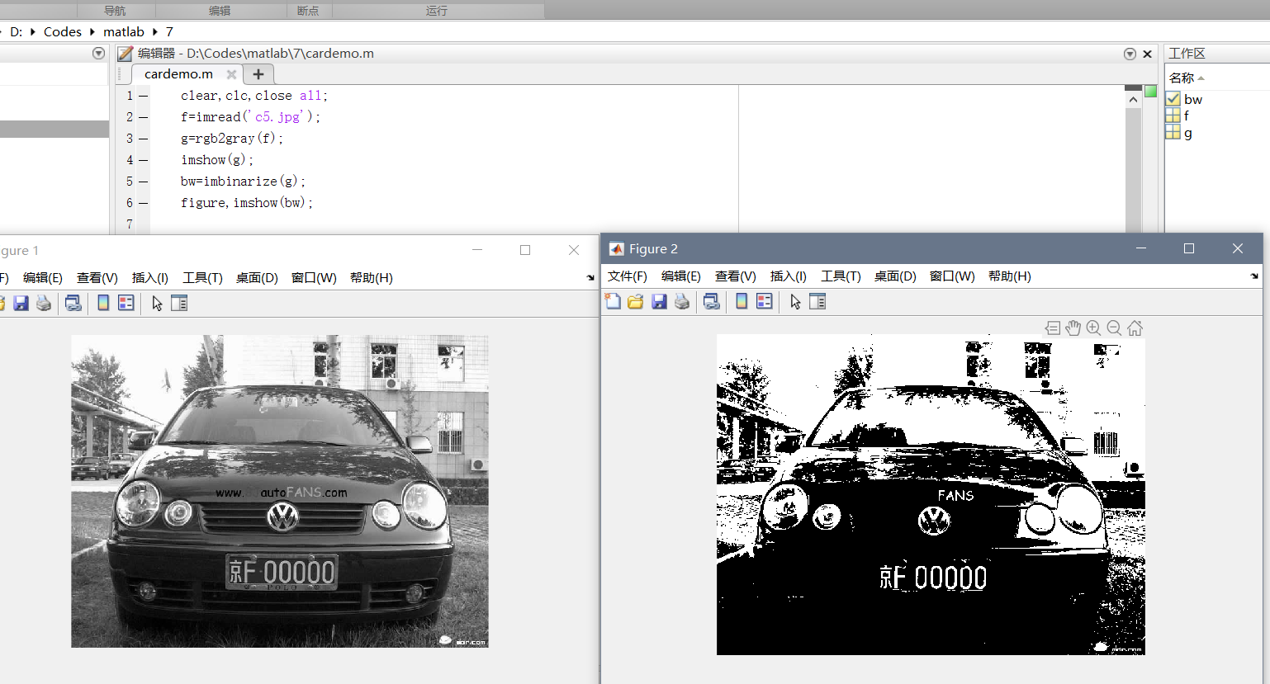This screenshot has height=684, width=1270.
Task: Expand folder arrow after matlab in path
Action: (x=154, y=32)
